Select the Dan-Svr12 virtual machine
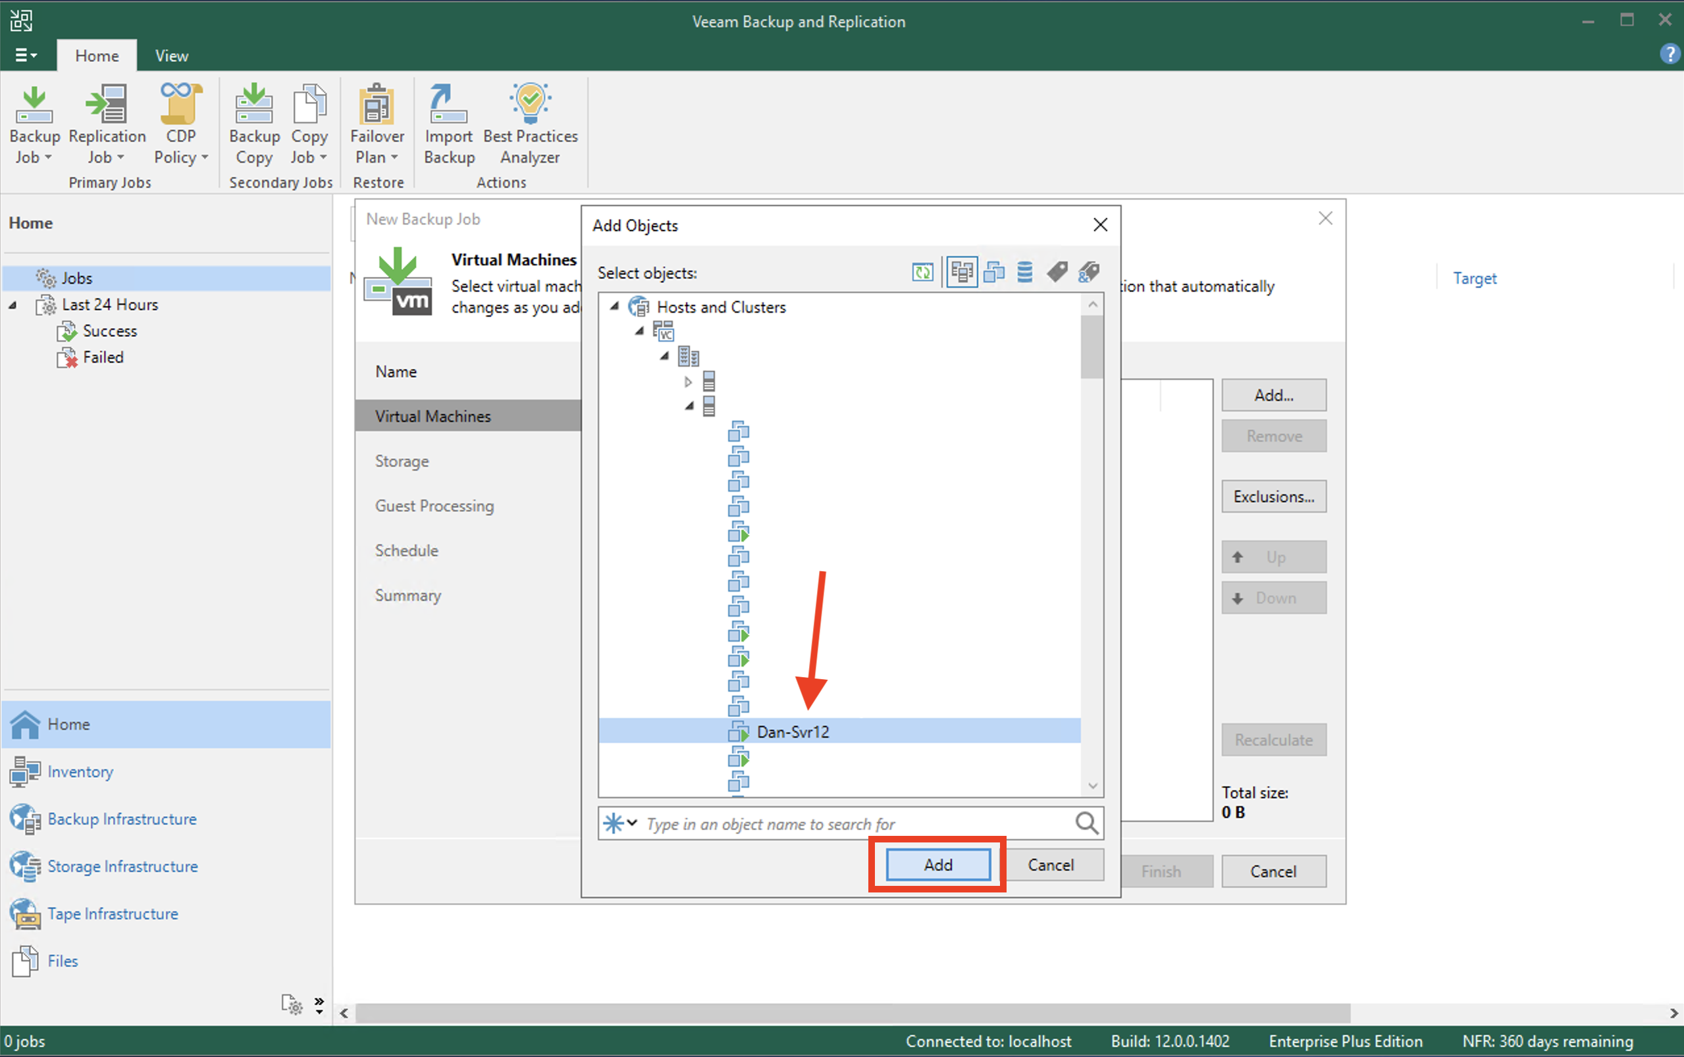 839,731
